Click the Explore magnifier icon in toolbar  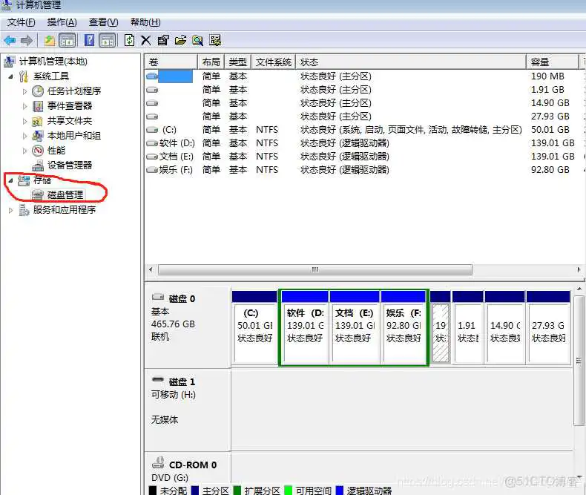[198, 40]
